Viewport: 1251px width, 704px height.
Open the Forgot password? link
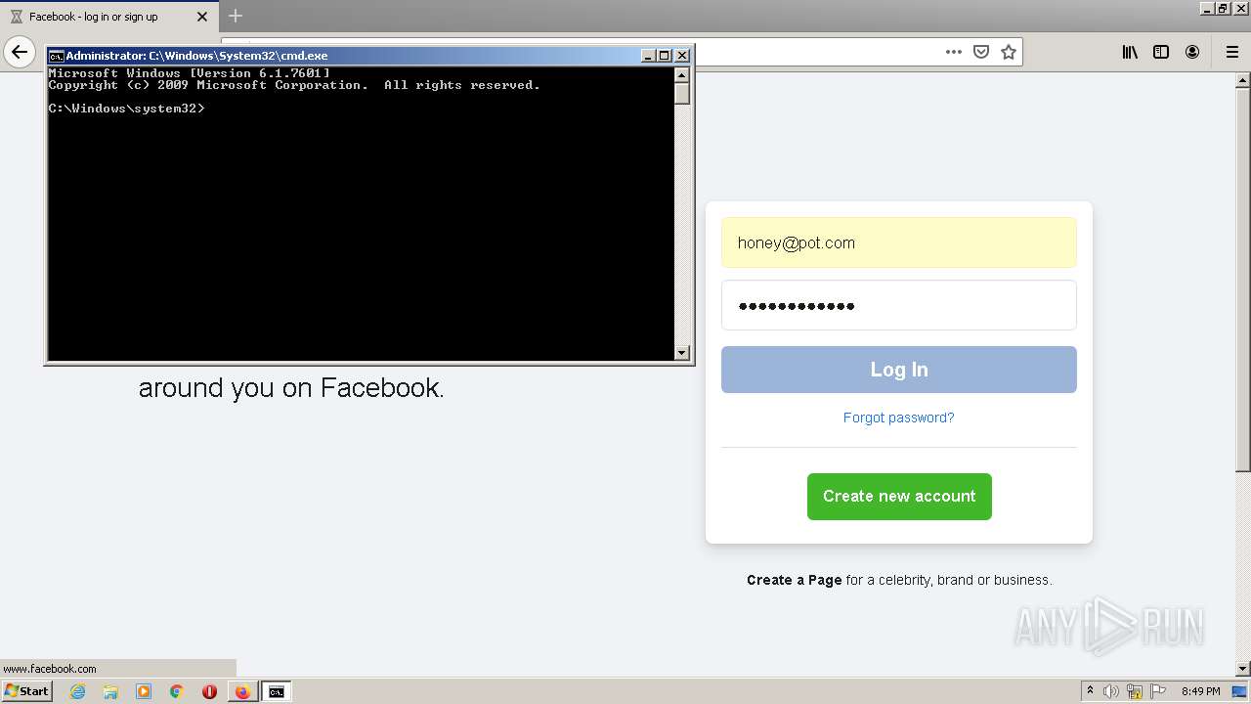(899, 418)
